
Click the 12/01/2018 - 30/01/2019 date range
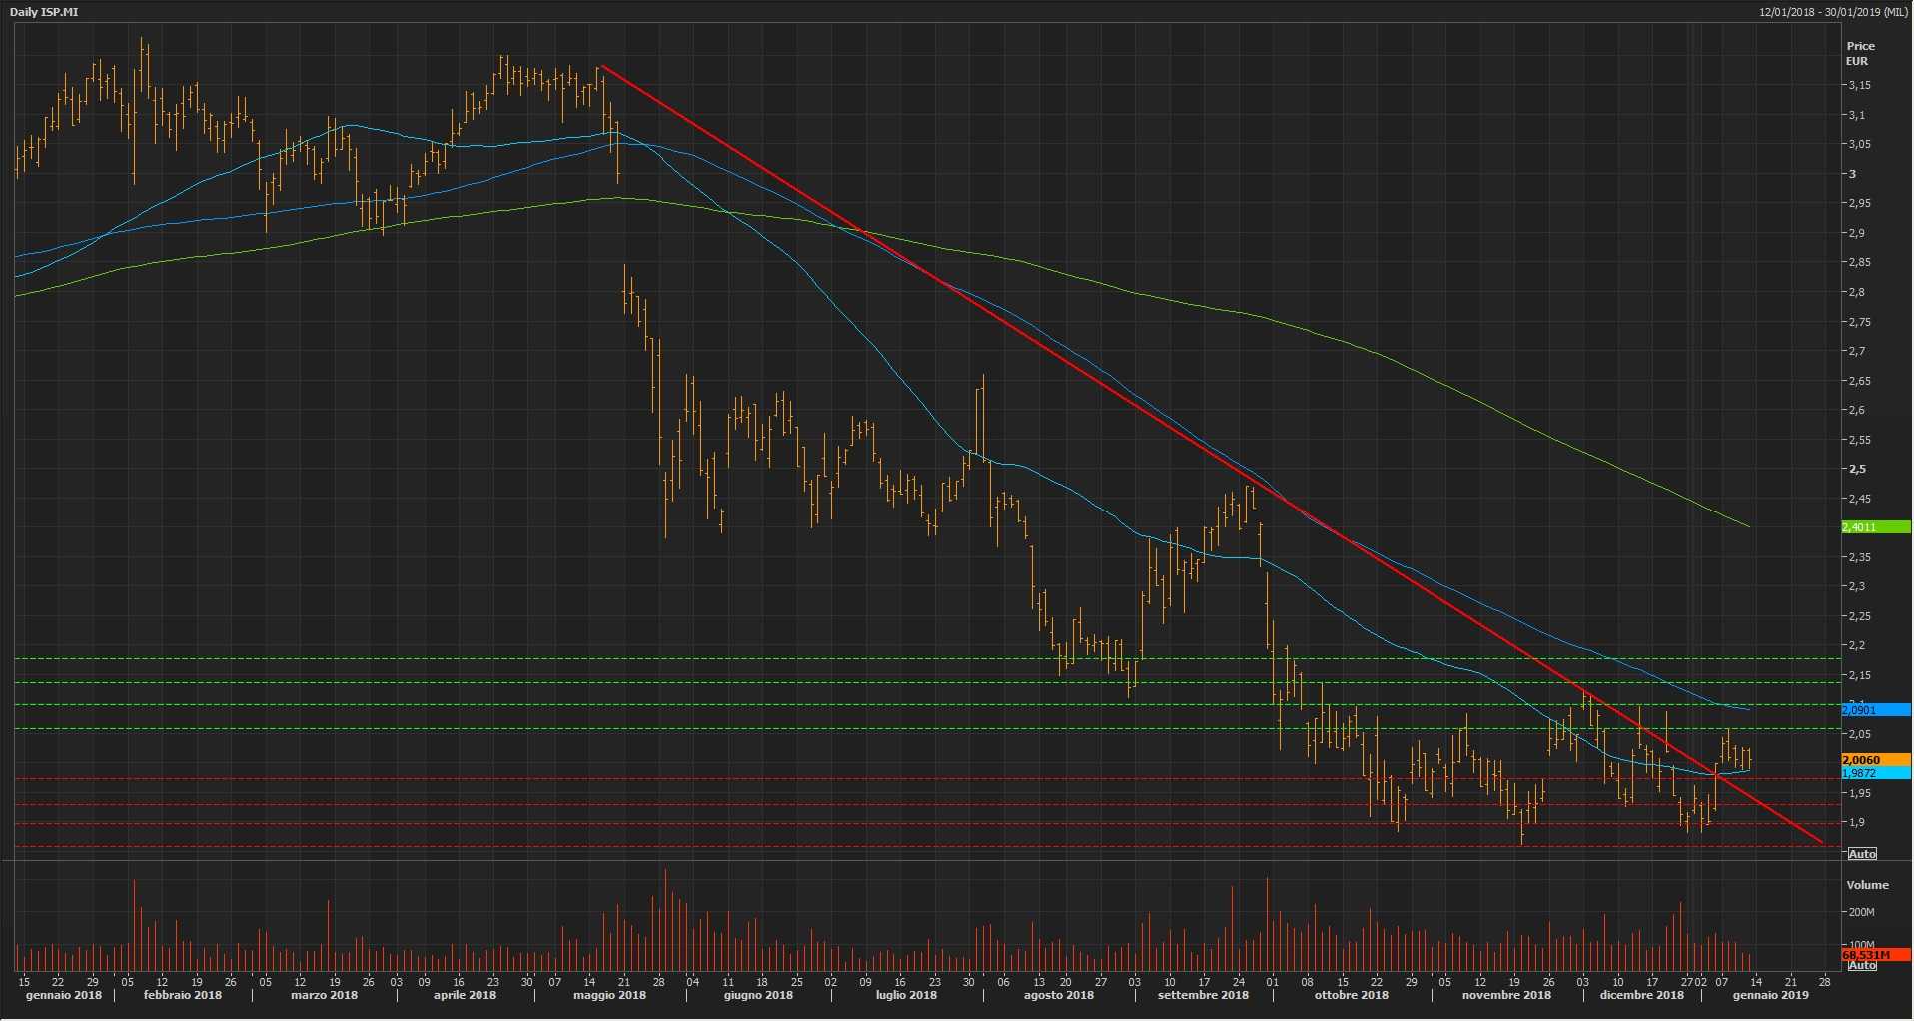point(1833,12)
